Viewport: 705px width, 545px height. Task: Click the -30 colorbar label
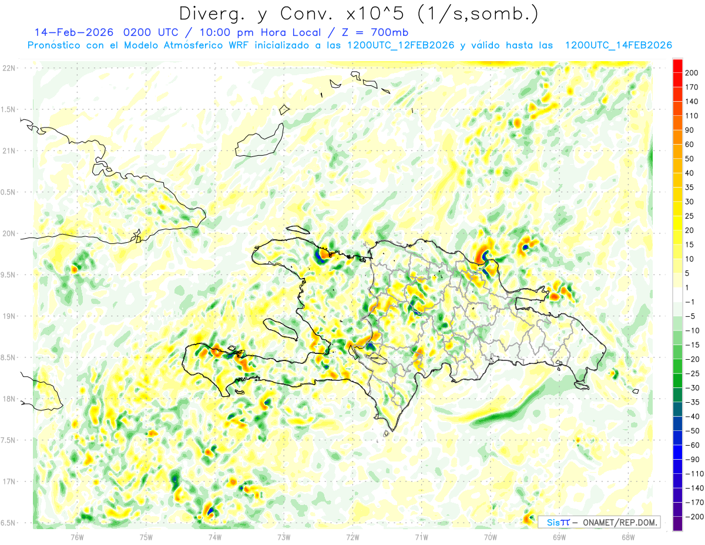(x=693, y=387)
